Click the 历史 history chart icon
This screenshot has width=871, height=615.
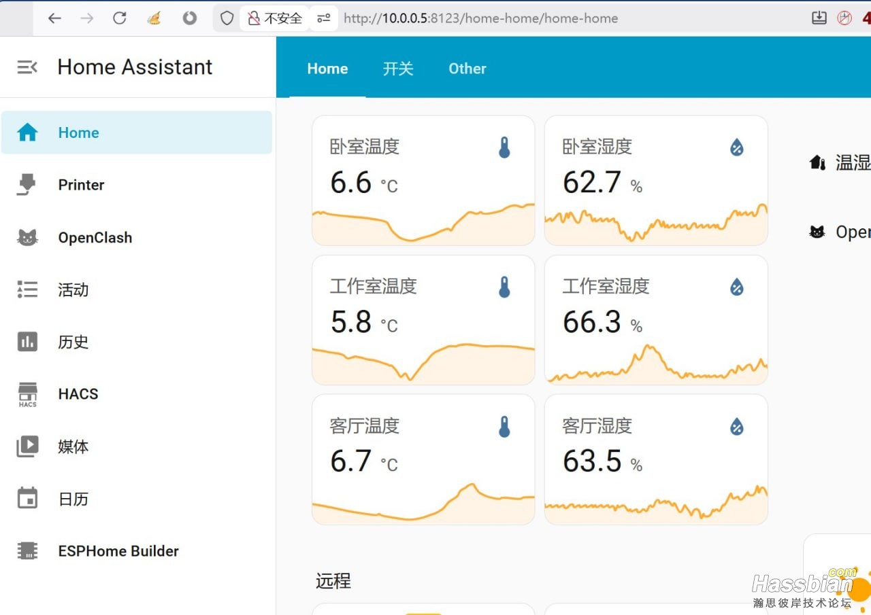coord(27,342)
